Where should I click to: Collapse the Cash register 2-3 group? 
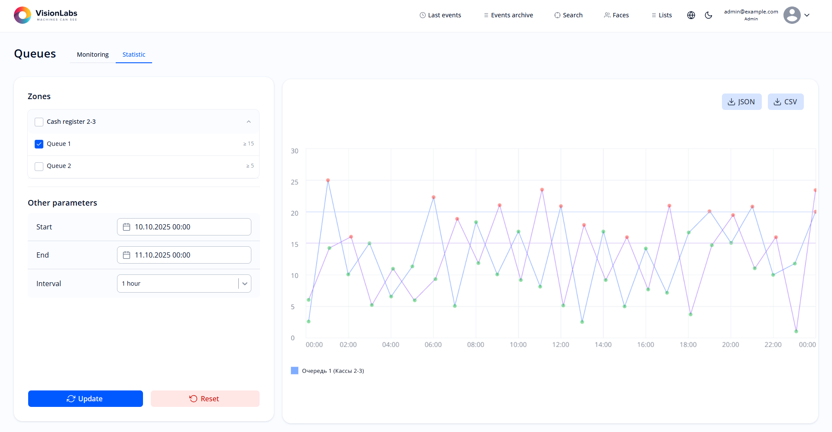click(249, 122)
